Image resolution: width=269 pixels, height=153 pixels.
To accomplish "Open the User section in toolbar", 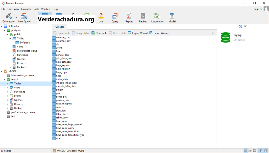I will pyautogui.click(x=101, y=18).
